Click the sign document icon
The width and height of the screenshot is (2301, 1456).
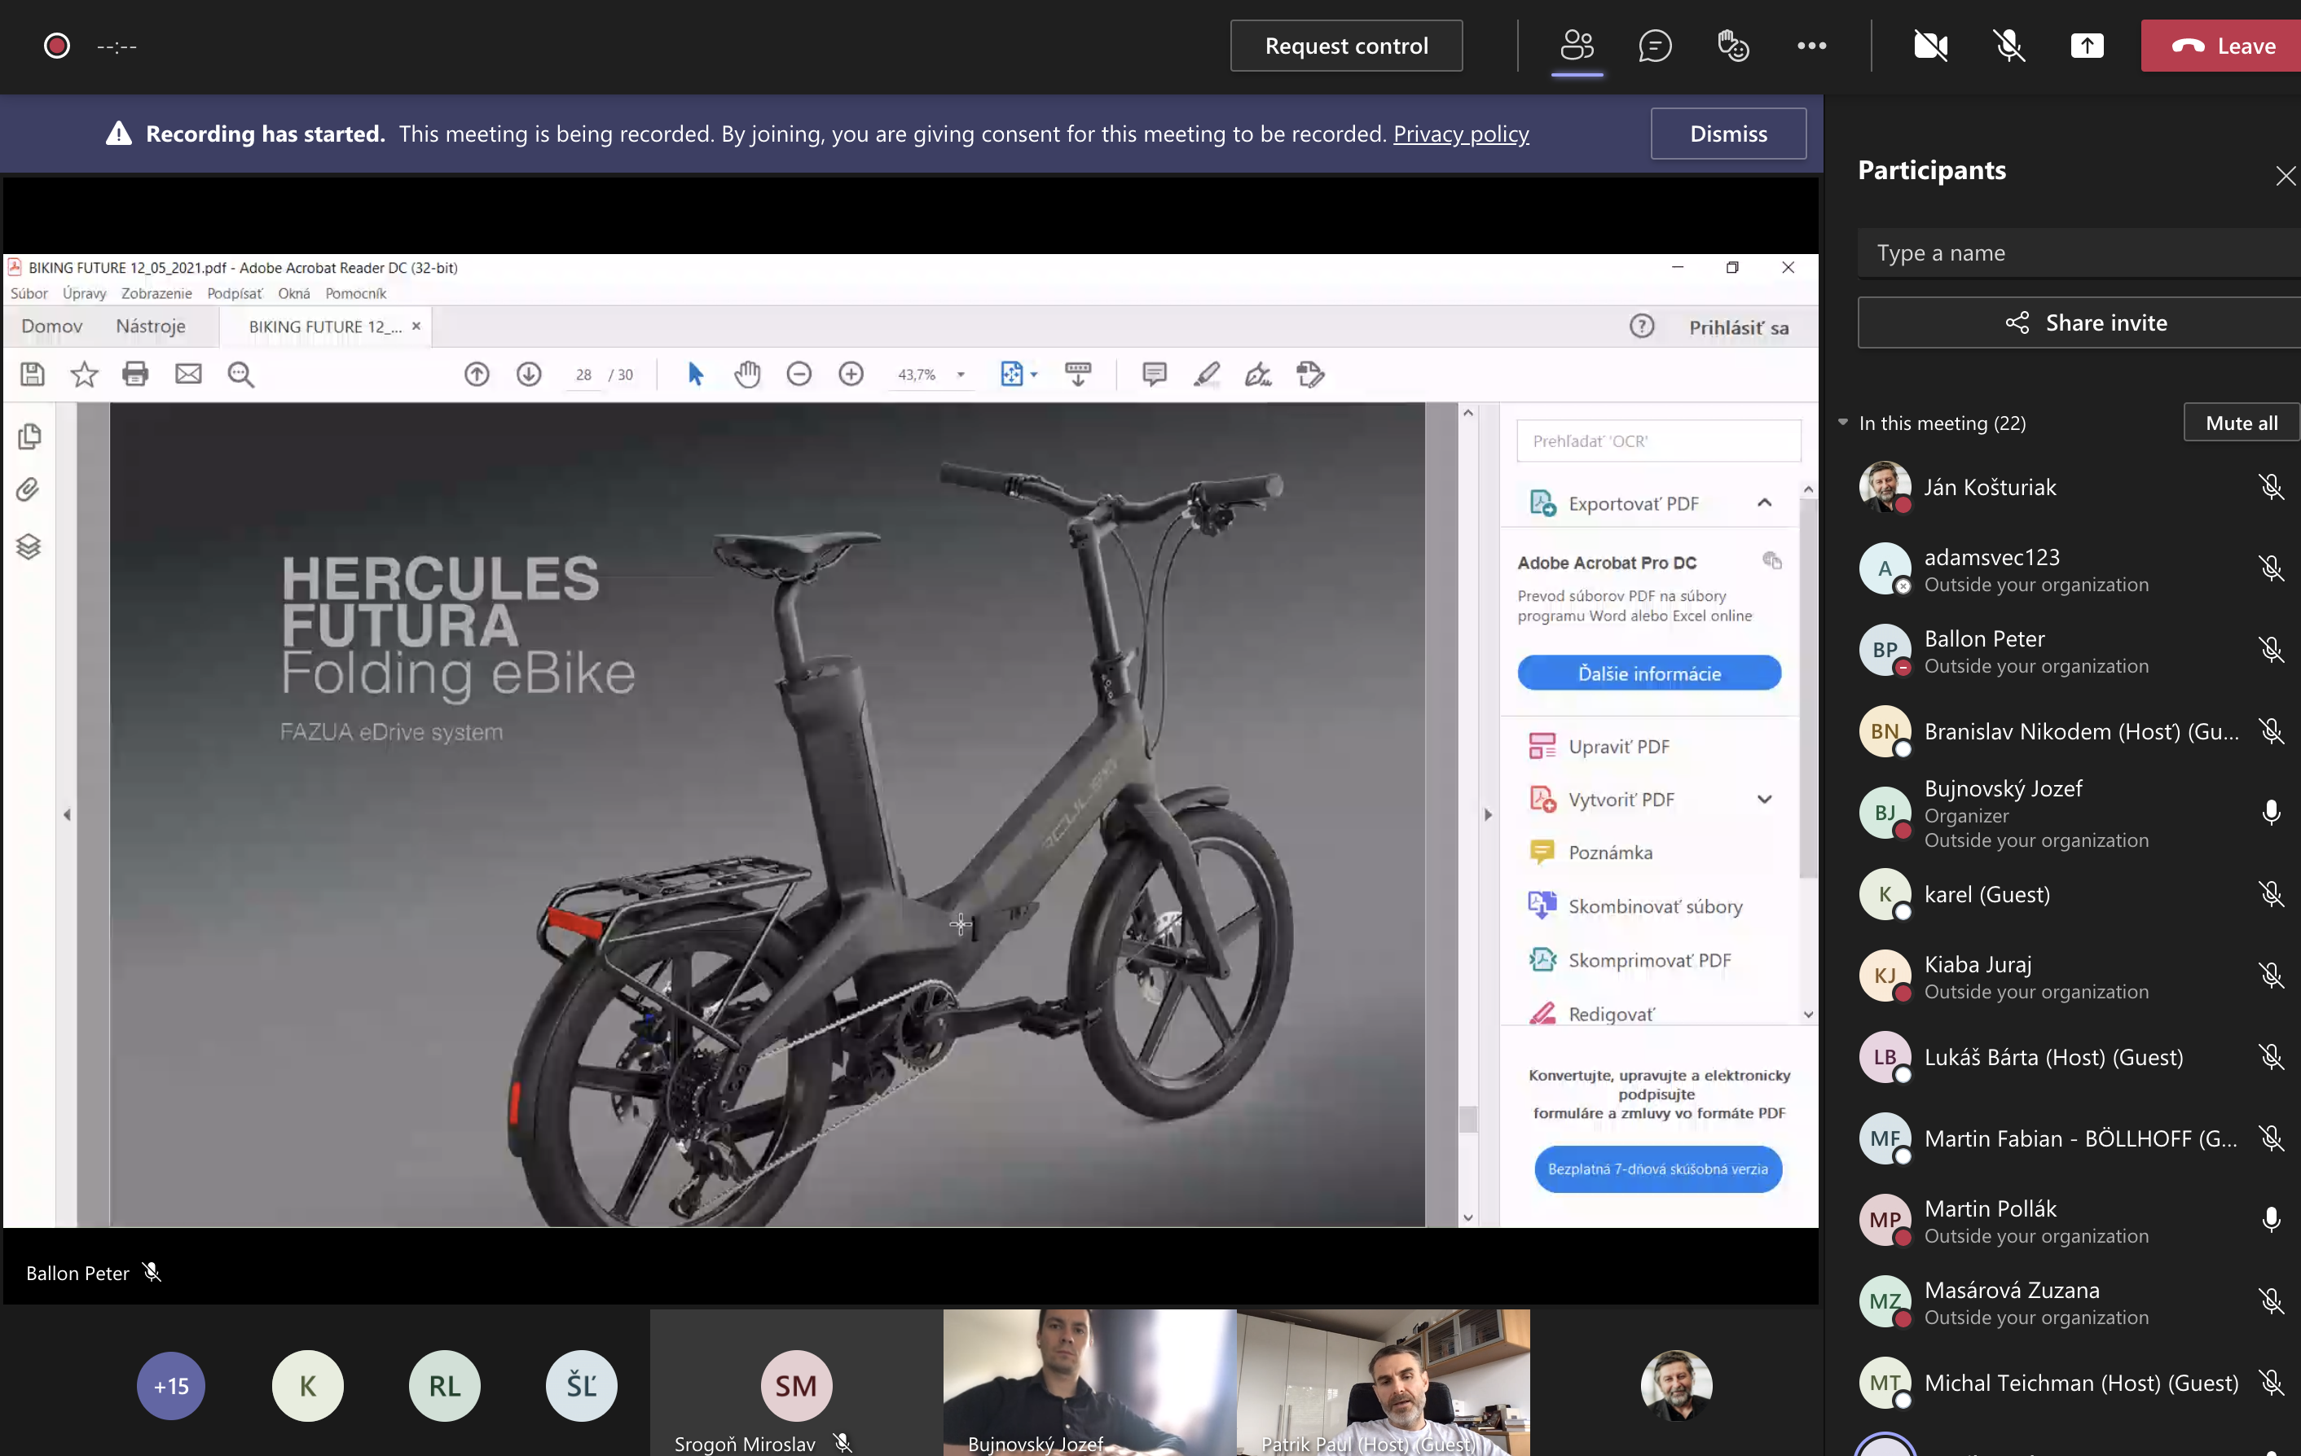(x=1257, y=375)
